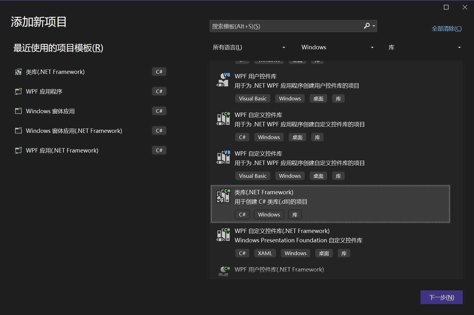The height and width of the screenshot is (315, 474).
Task: Click the Class Library (.NET Framework) icon in recent templates
Action: pos(18,72)
